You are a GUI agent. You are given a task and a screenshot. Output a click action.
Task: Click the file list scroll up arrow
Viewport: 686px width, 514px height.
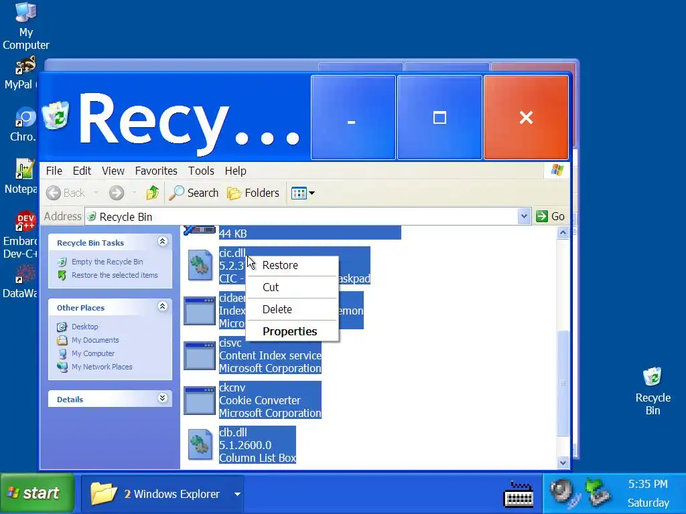[563, 233]
